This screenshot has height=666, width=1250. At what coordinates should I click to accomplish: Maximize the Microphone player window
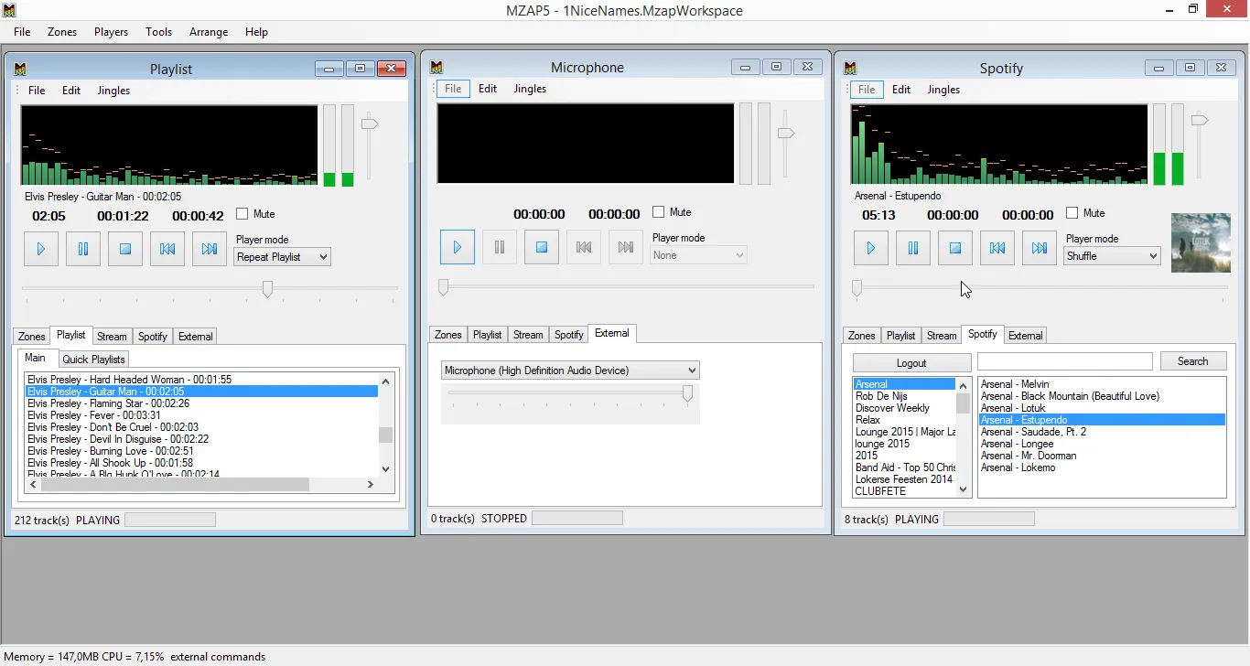tap(776, 67)
